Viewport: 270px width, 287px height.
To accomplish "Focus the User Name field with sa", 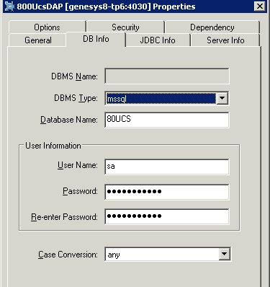I will [167, 167].
